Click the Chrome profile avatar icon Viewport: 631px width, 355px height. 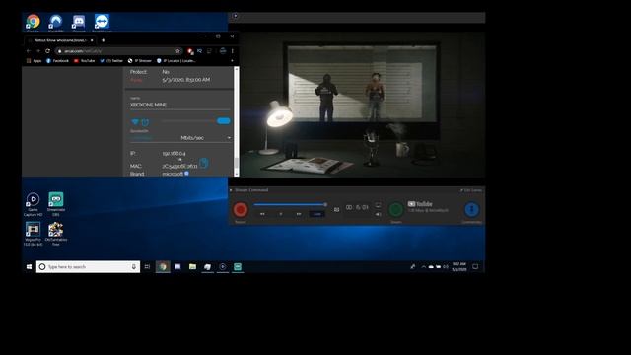[x=223, y=51]
